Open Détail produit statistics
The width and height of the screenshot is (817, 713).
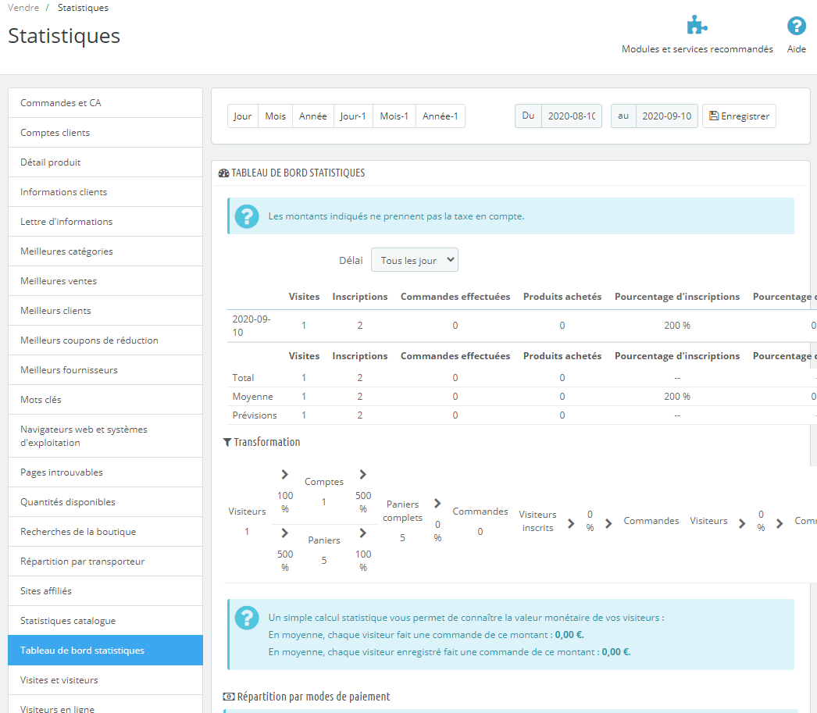pos(105,162)
